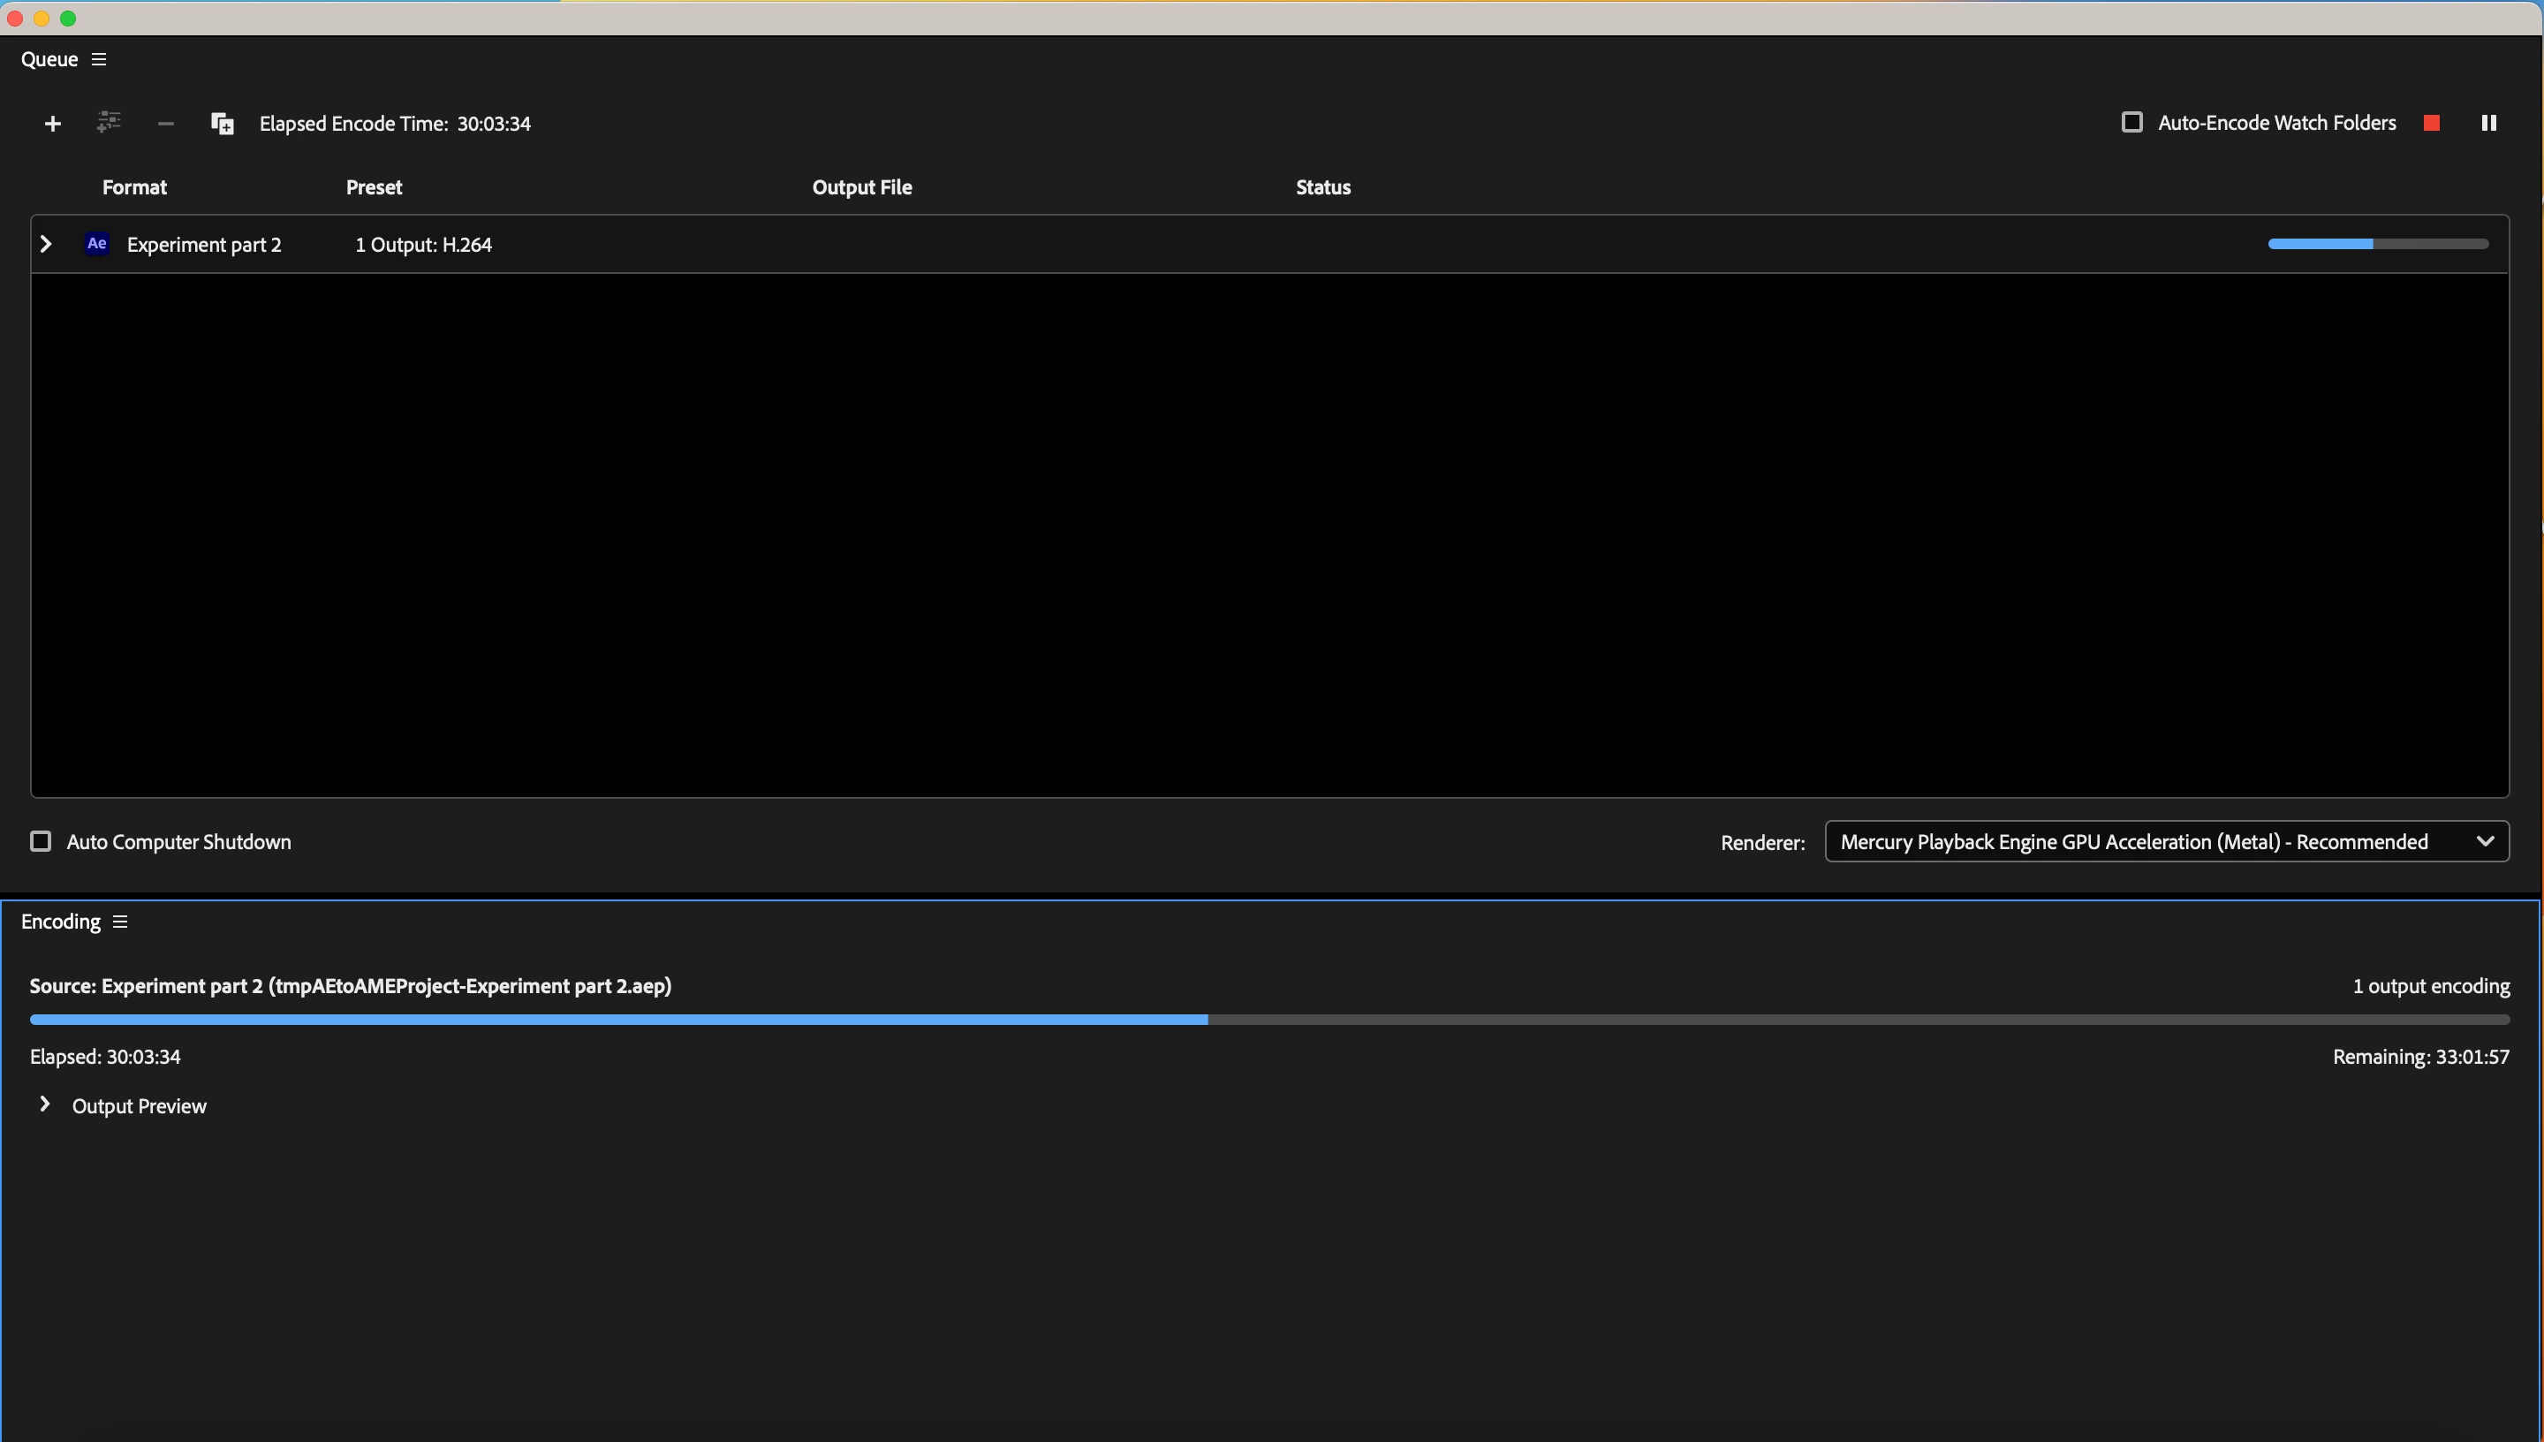Expand the Output Preview section
Screen dimensions: 2544x1442
[x=44, y=1104]
